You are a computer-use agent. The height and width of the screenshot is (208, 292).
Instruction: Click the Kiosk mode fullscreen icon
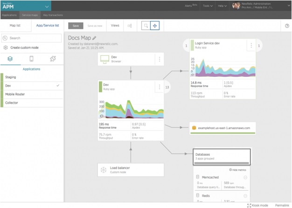pos(249,205)
